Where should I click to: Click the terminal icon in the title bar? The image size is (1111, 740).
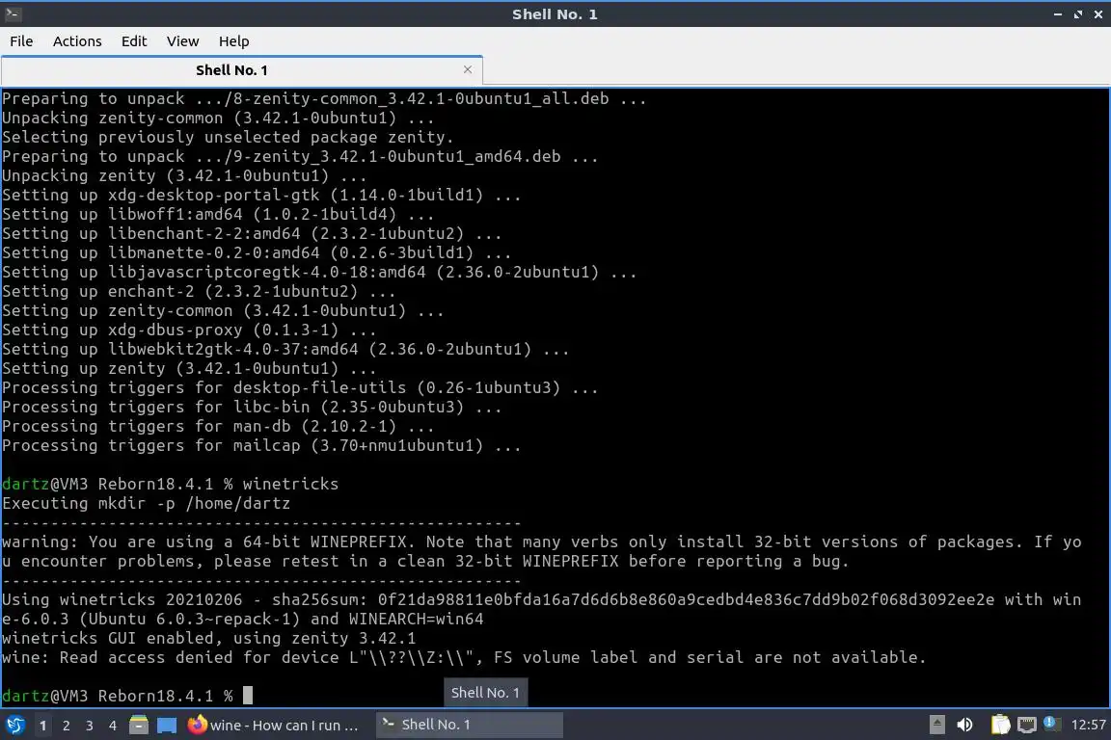[x=13, y=13]
